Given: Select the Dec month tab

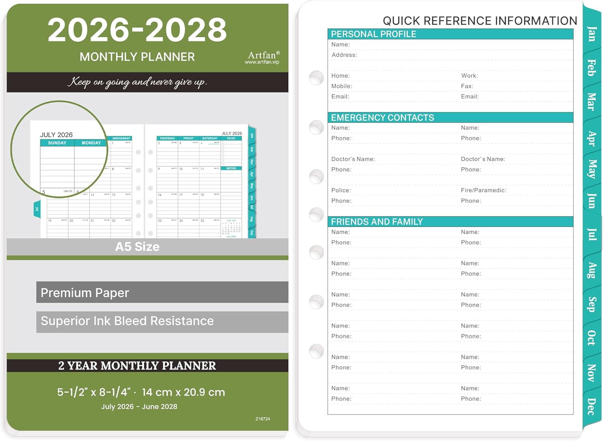Looking at the screenshot, I should (x=592, y=406).
